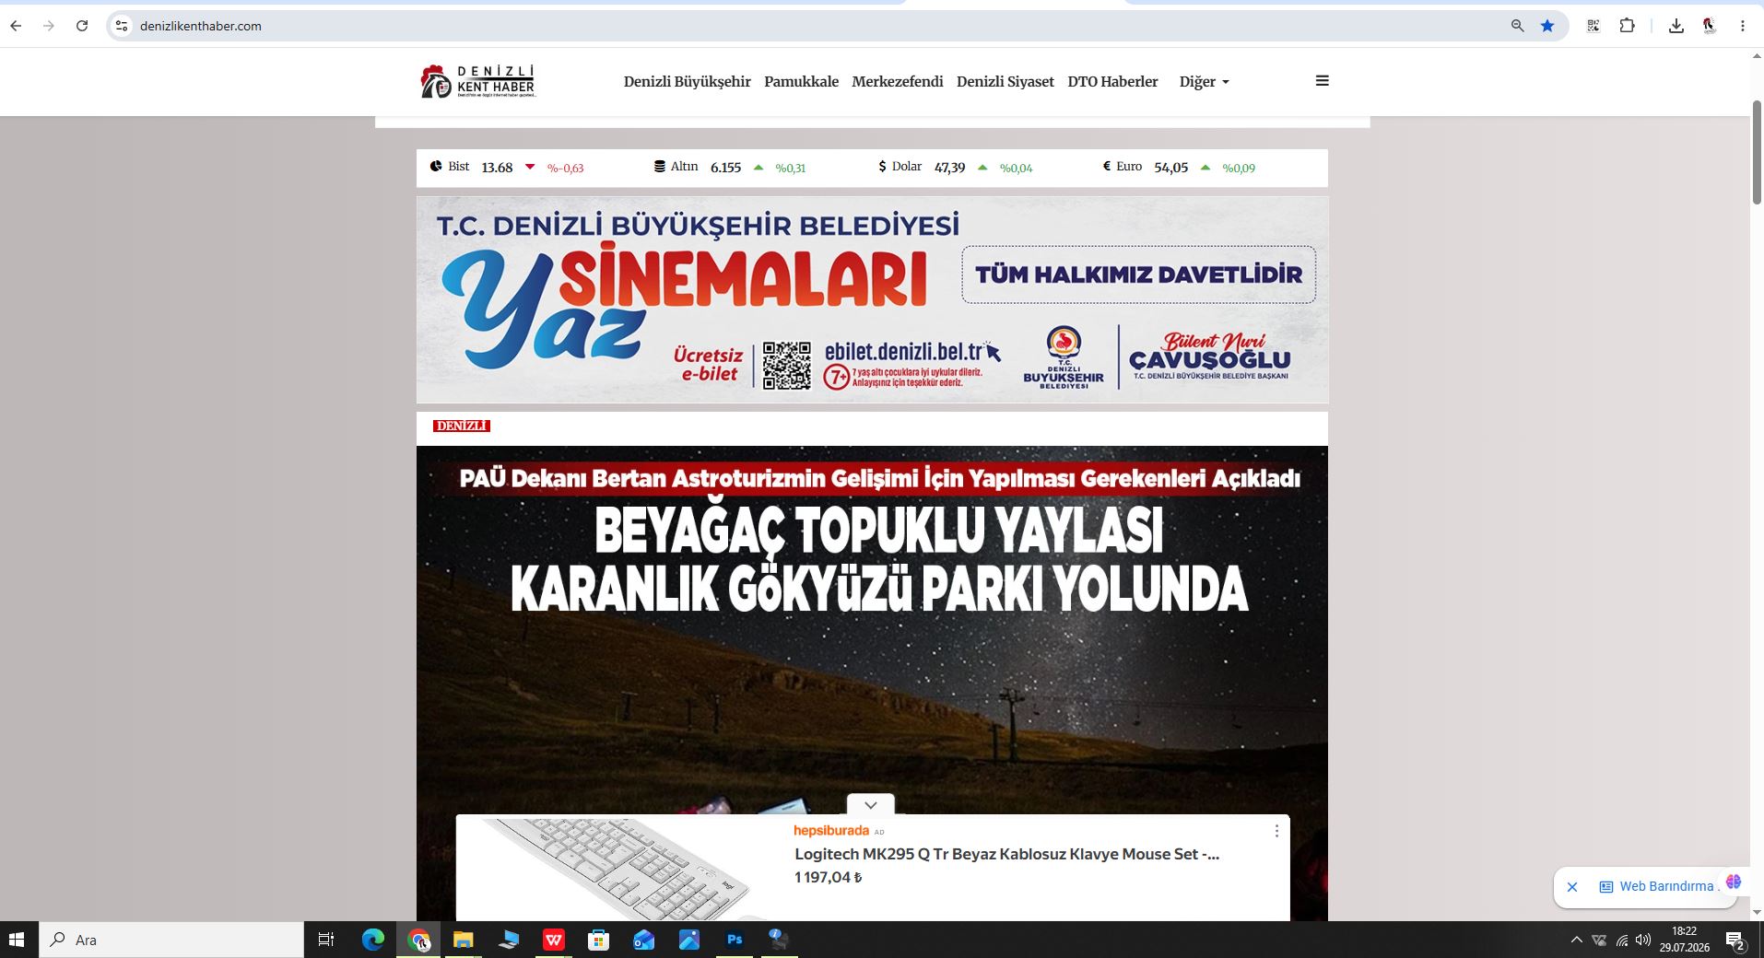This screenshot has height=958, width=1764.
Task: Go back to the previous page
Action: coord(16,26)
